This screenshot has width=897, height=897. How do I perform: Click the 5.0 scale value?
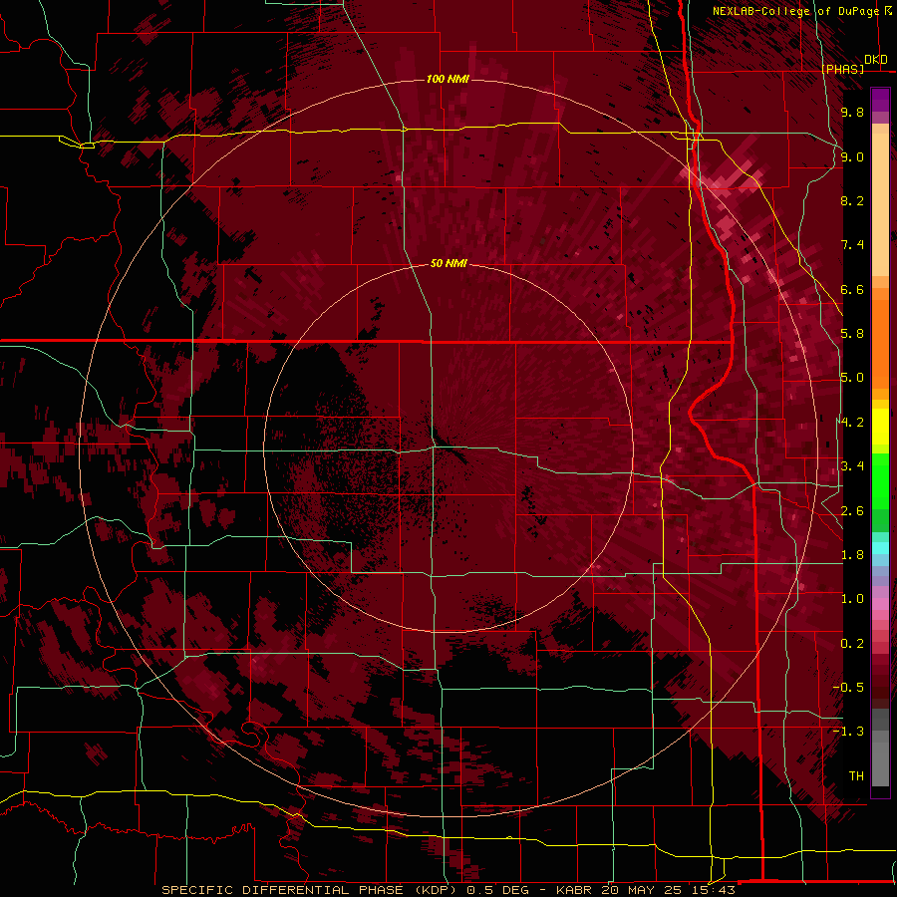click(x=852, y=378)
